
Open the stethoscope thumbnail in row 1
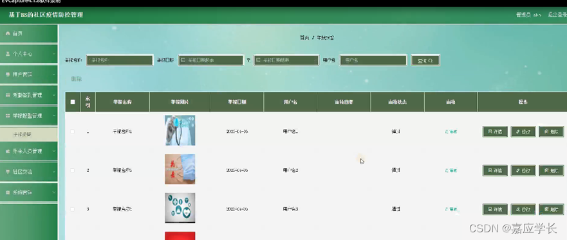point(180,130)
